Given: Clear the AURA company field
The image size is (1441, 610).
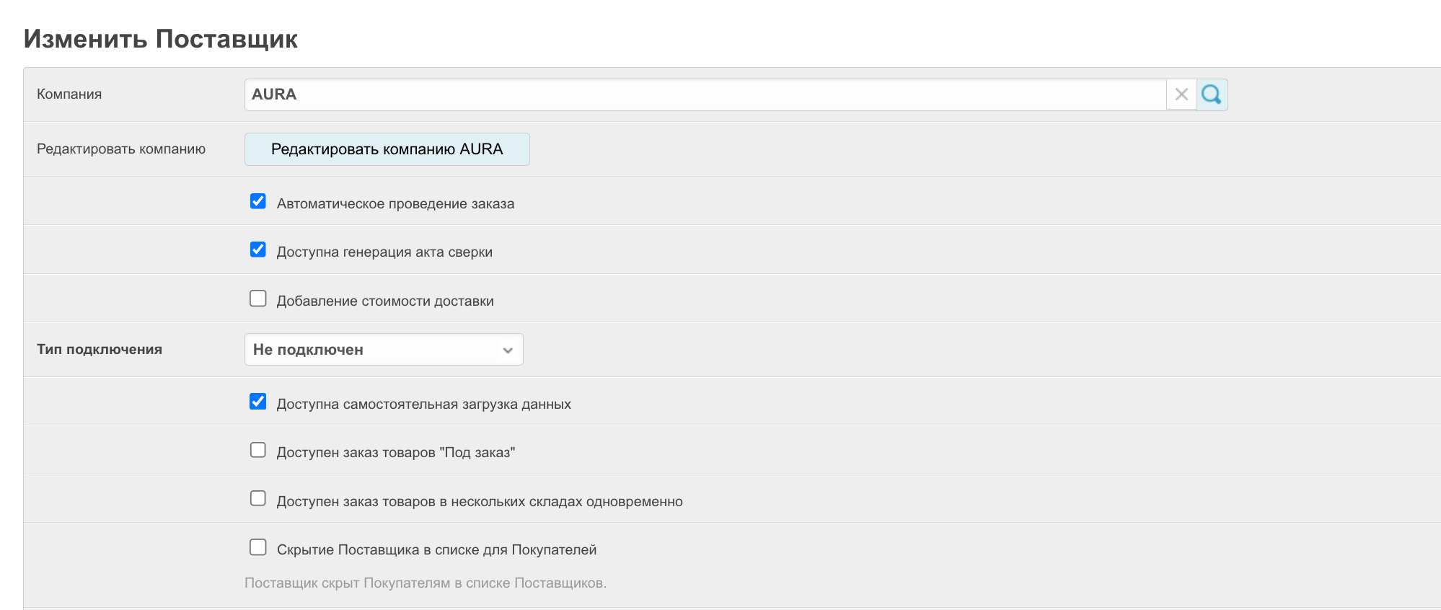Looking at the screenshot, I should click(x=1181, y=94).
